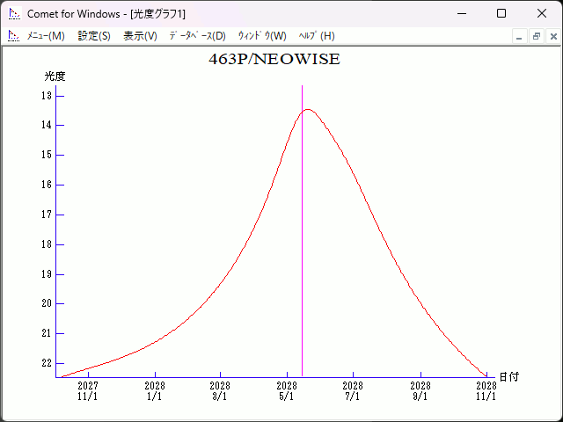Maximize the Comet for Windows main window
563x422 pixels.
pyautogui.click(x=501, y=13)
